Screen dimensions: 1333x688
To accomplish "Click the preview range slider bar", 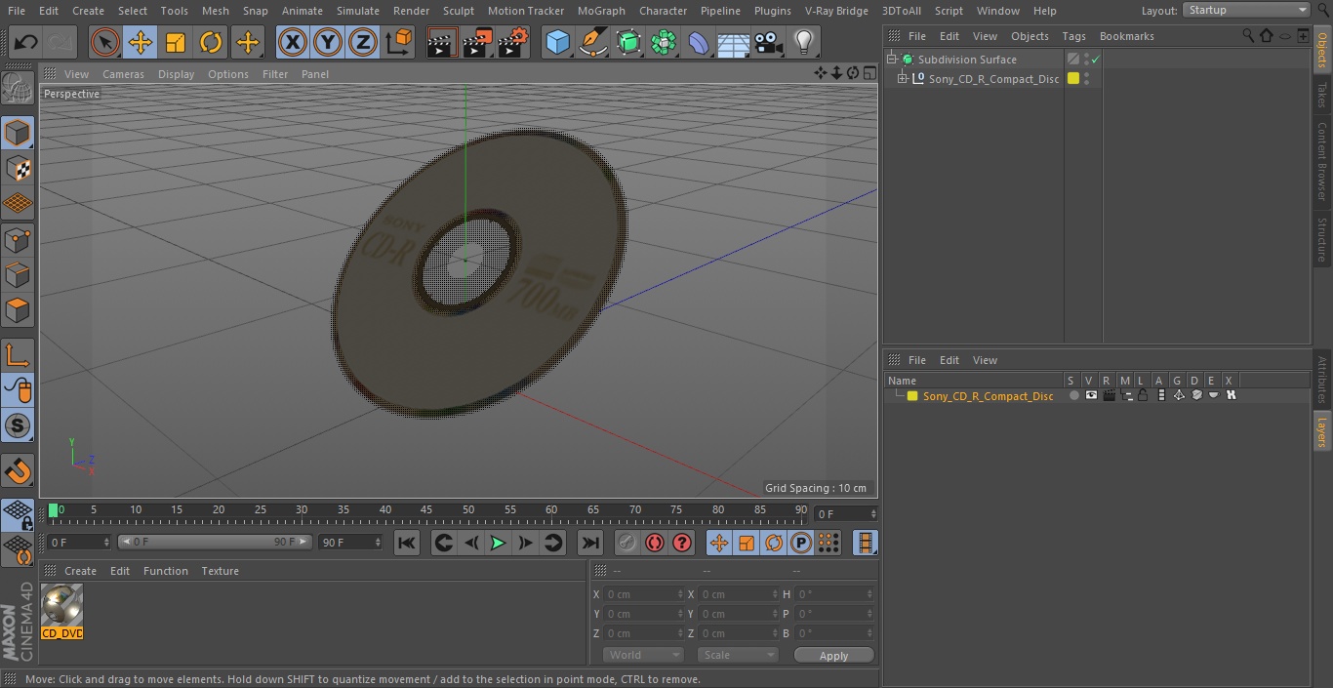I will (x=215, y=542).
